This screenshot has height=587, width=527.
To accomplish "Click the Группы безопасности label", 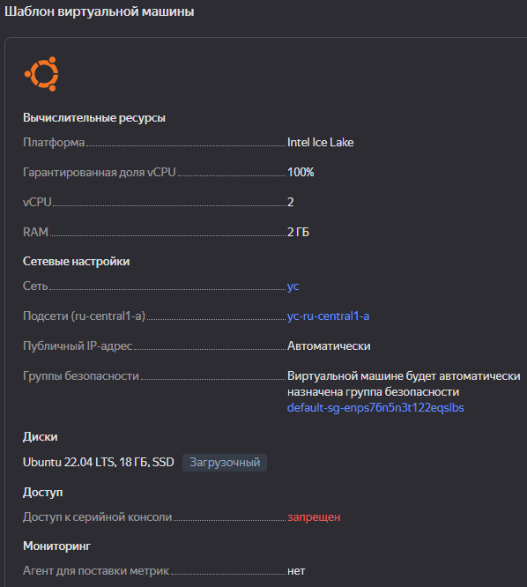I will [81, 375].
